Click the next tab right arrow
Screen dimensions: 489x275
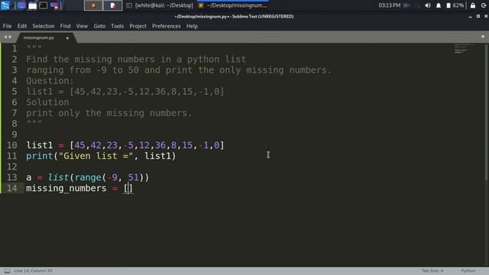[x=10, y=37]
